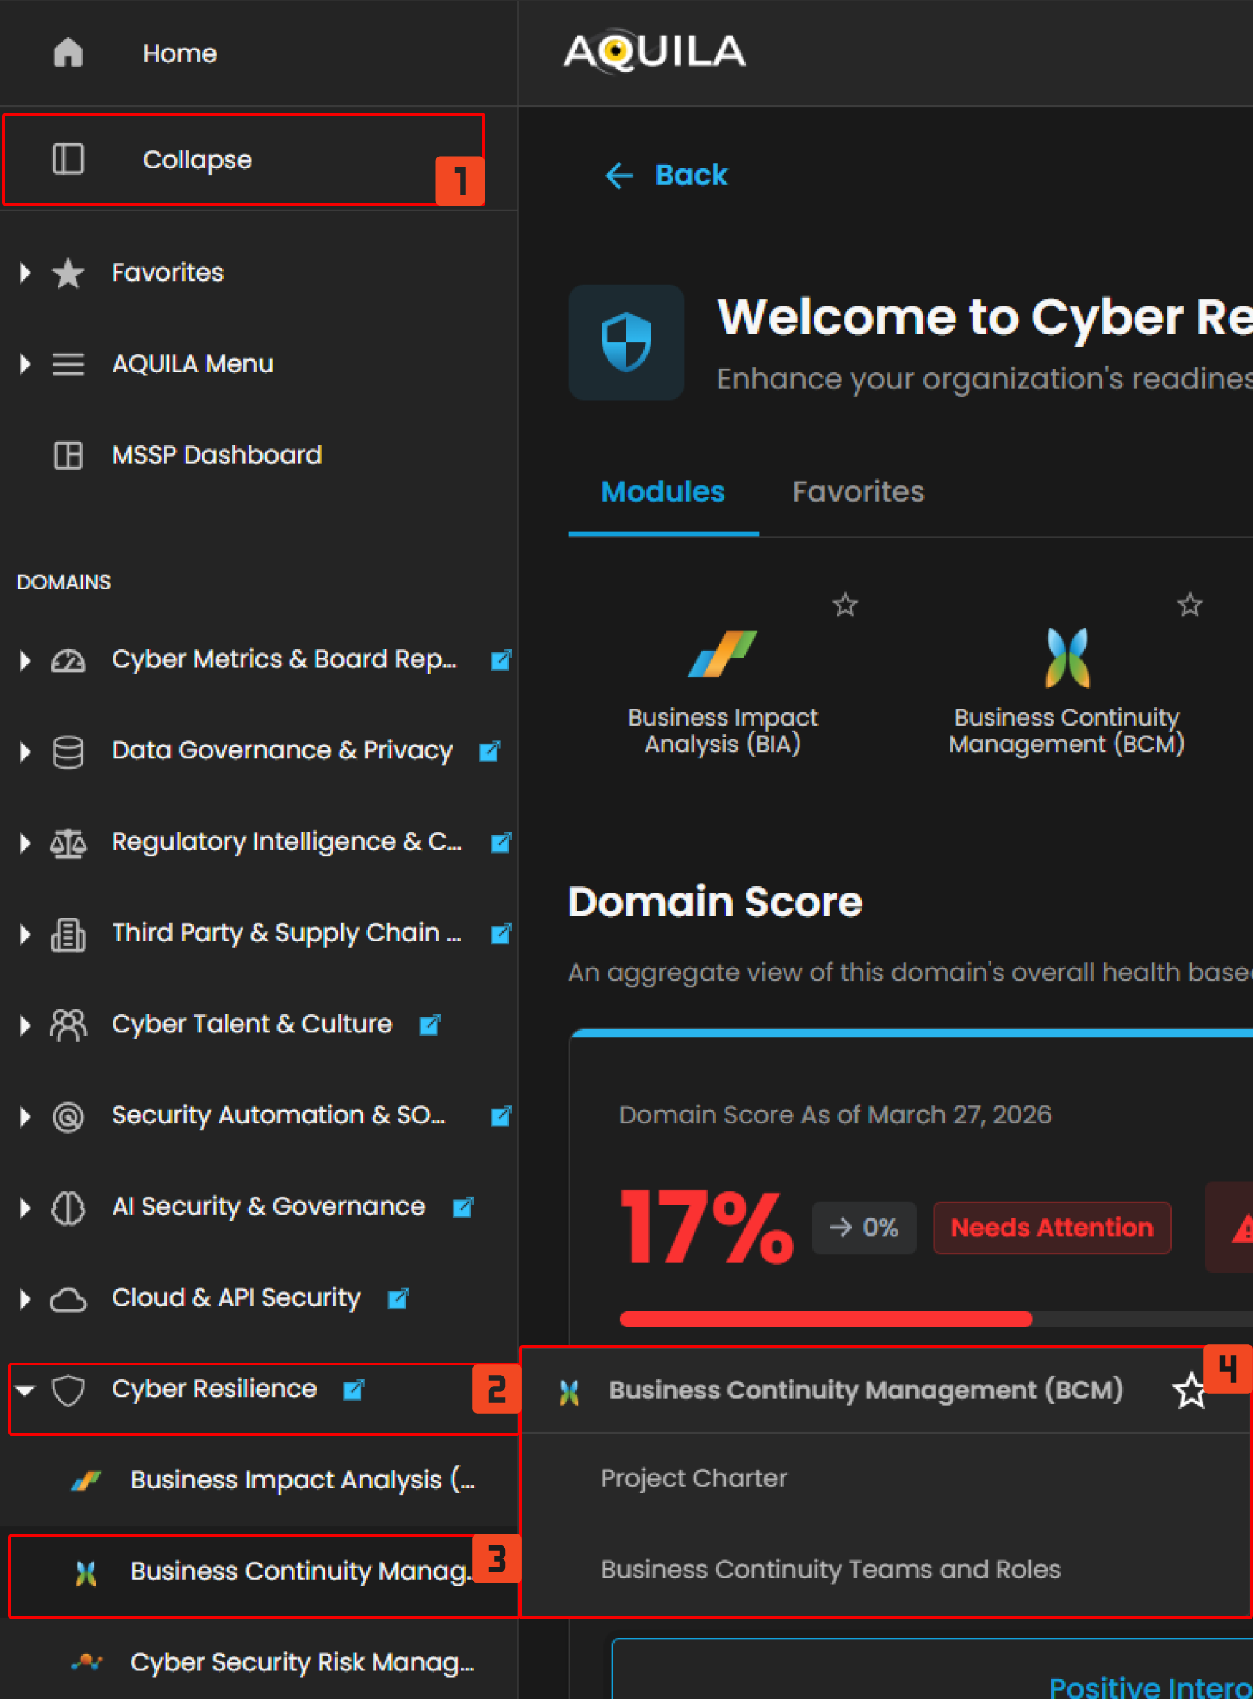The image size is (1253, 1699).
Task: Click the AQUILA logo in header
Action: [x=654, y=52]
